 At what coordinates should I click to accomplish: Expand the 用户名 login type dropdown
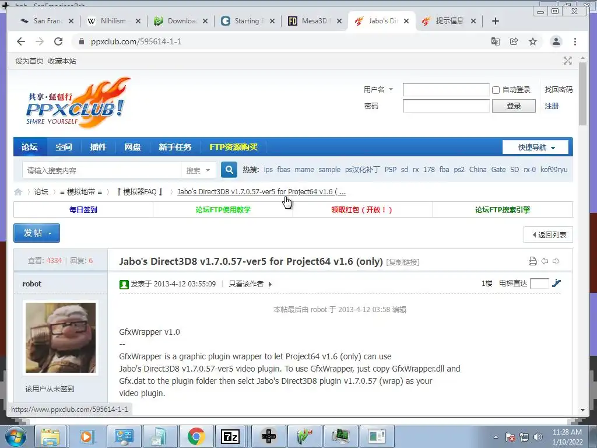click(391, 89)
